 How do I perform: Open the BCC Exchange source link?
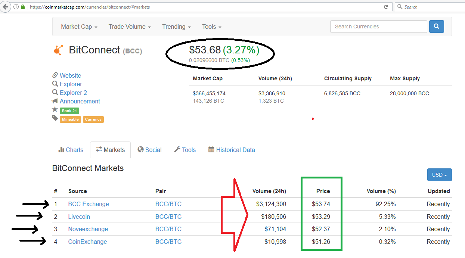[x=89, y=204]
